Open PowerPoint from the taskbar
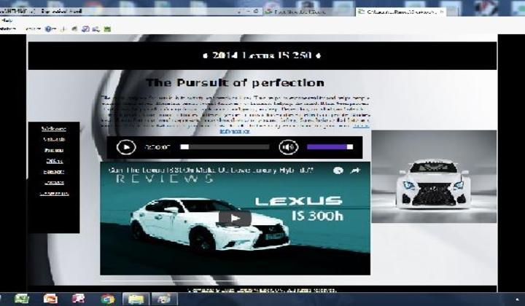Viewport: 525px width, 306px height. tap(50, 299)
